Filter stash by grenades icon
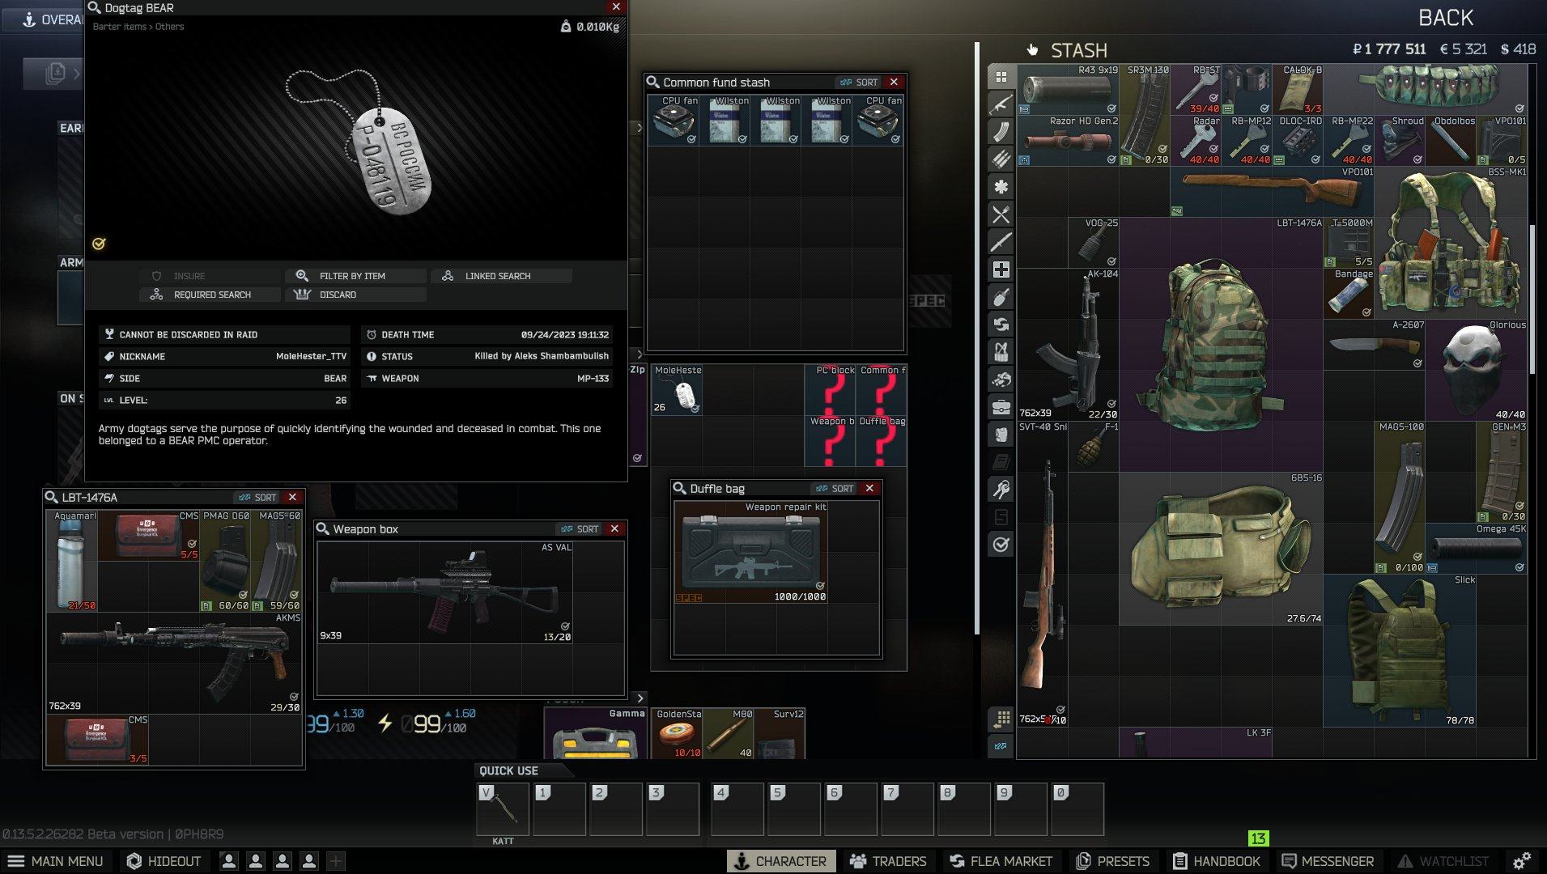This screenshot has height=874, width=1547. click(x=1001, y=297)
